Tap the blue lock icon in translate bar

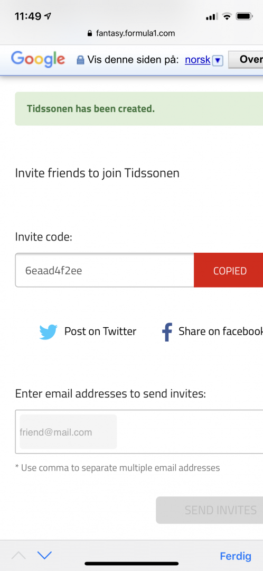click(x=80, y=60)
